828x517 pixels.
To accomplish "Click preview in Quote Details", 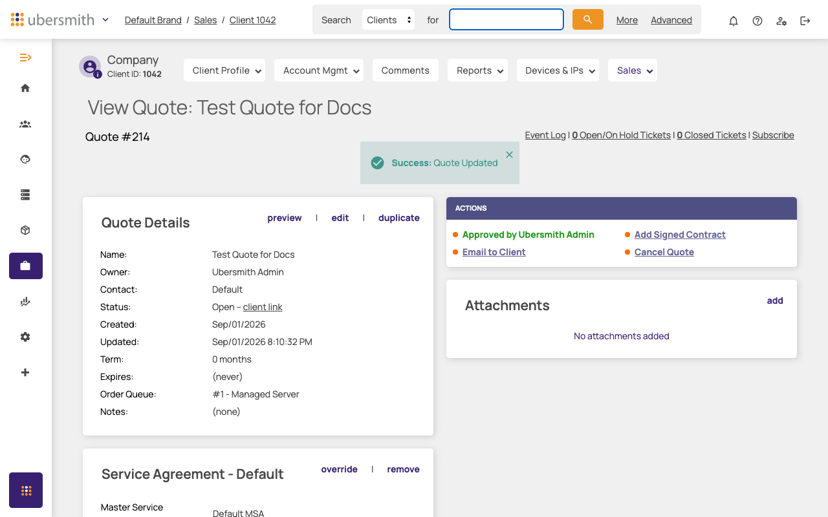I will (285, 218).
